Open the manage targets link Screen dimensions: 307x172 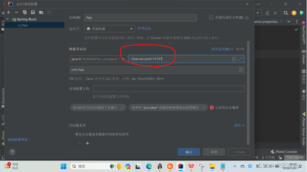(146, 28)
